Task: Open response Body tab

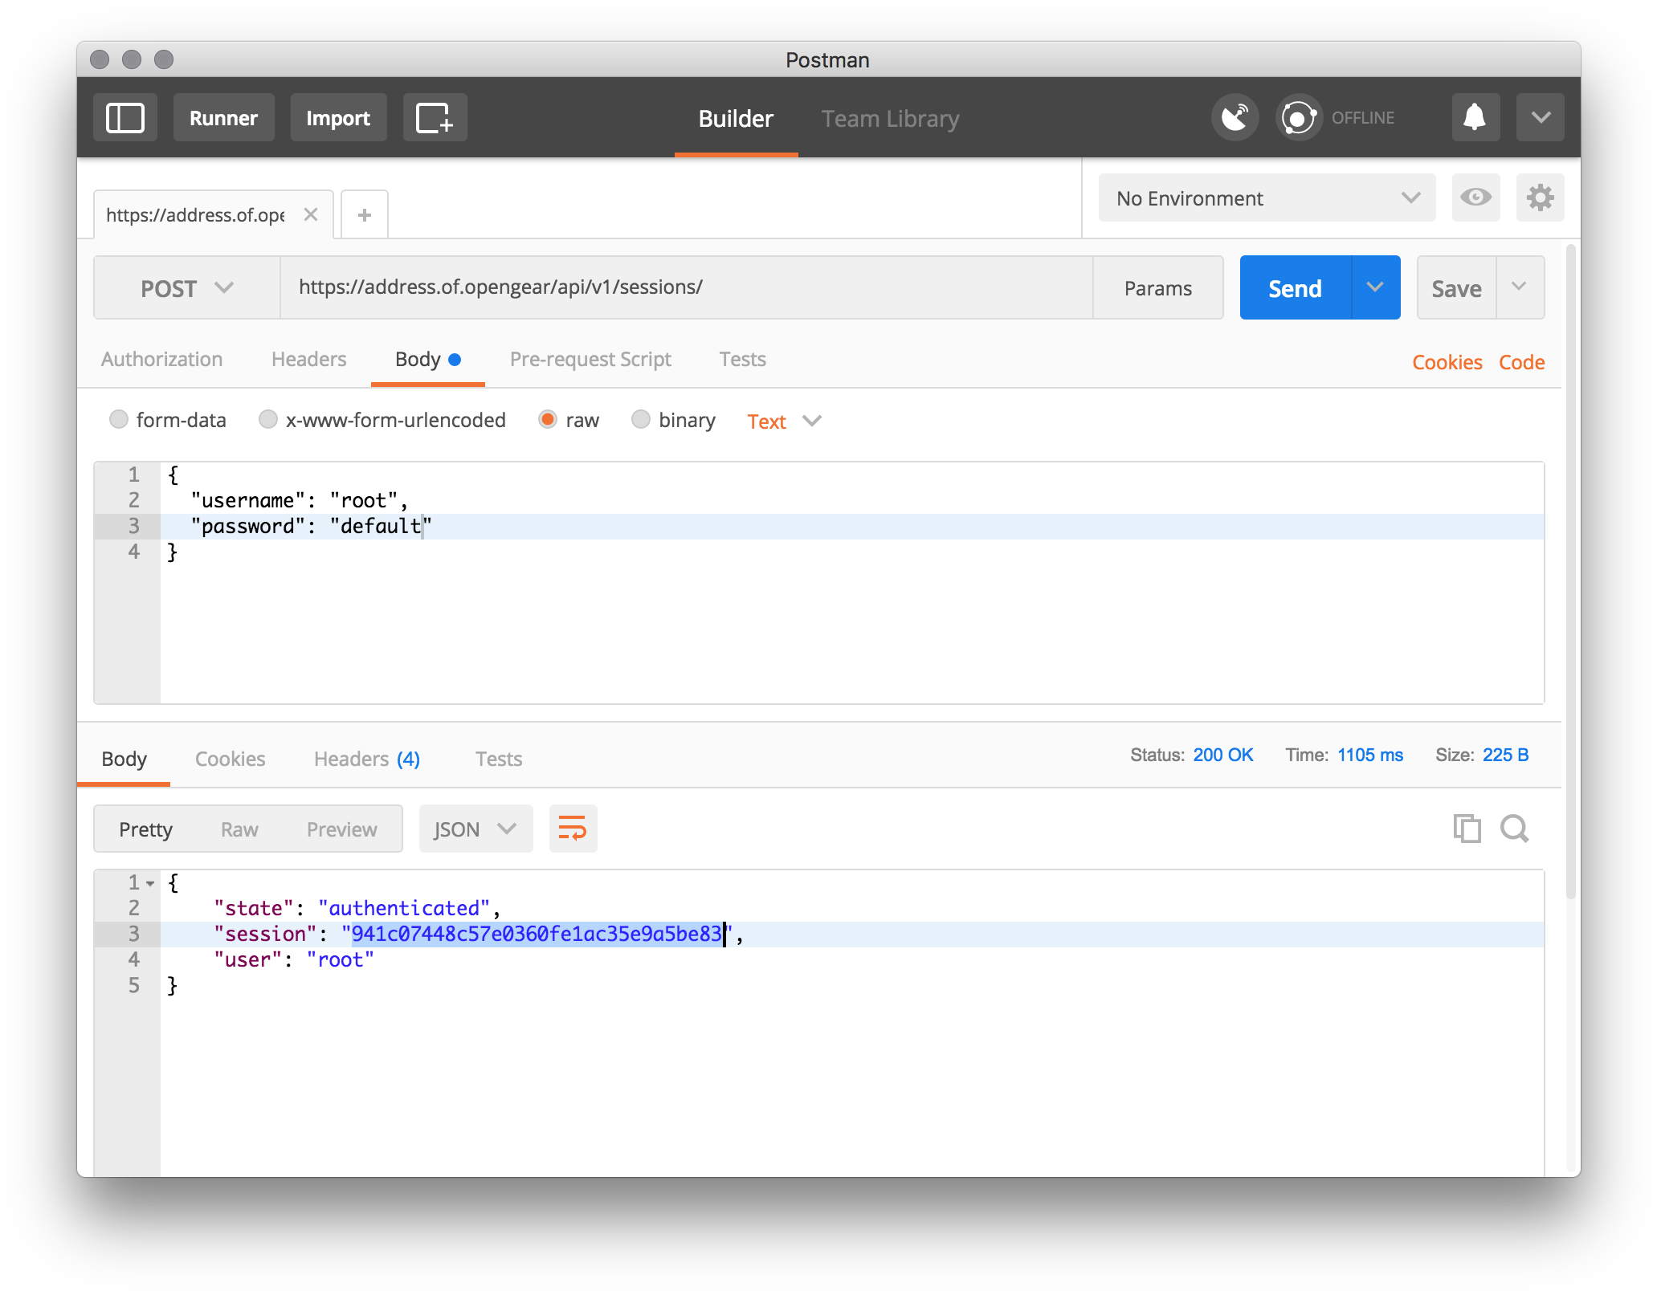Action: 124,759
